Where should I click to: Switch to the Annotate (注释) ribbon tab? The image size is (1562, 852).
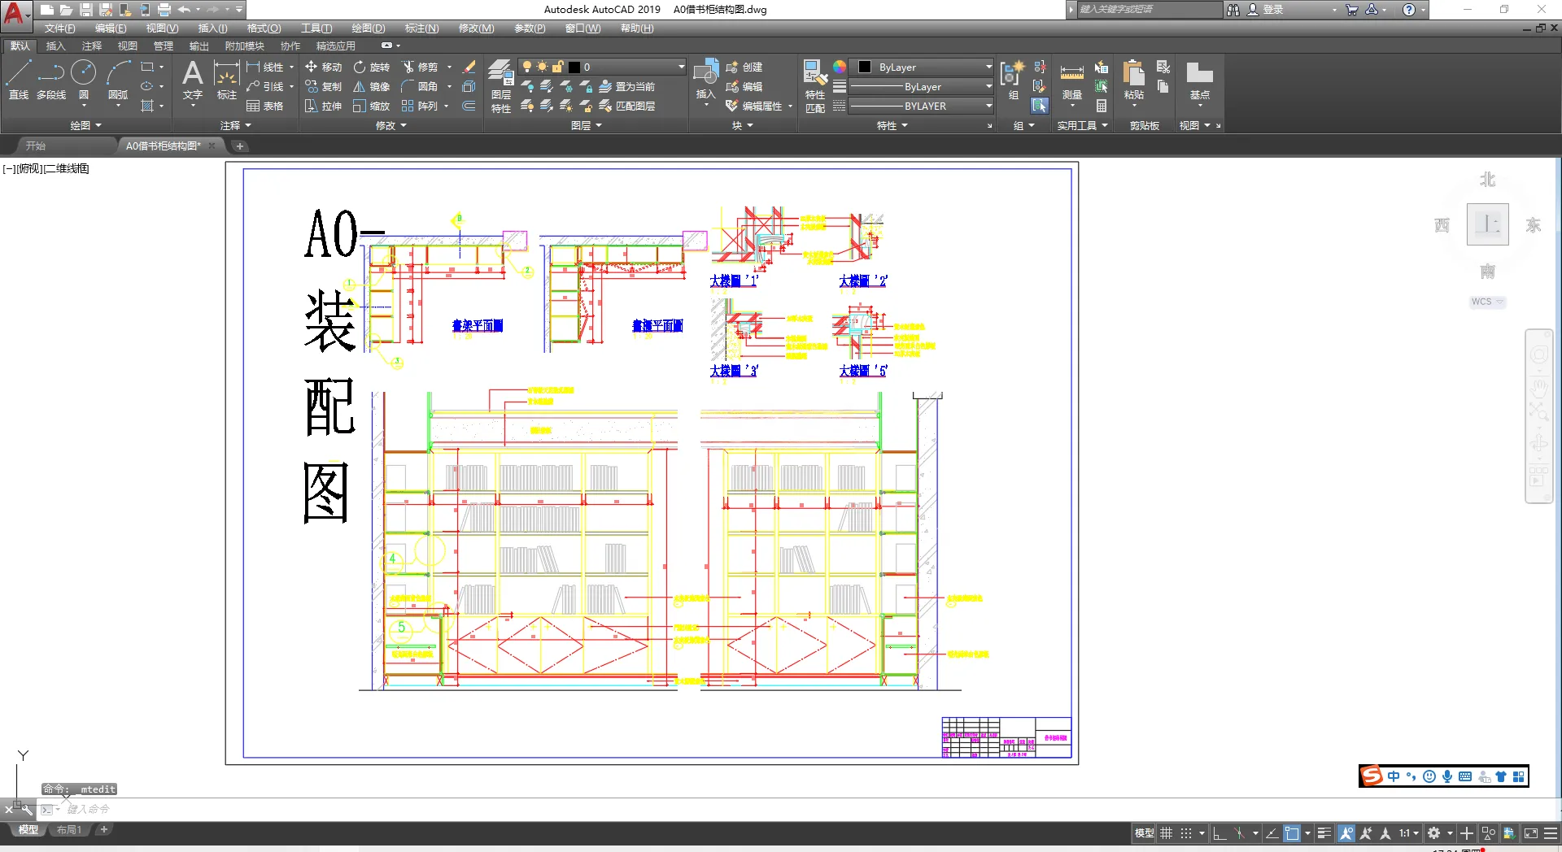point(91,46)
